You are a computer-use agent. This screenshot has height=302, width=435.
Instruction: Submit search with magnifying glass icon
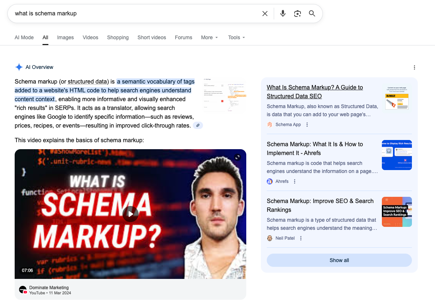pos(312,14)
